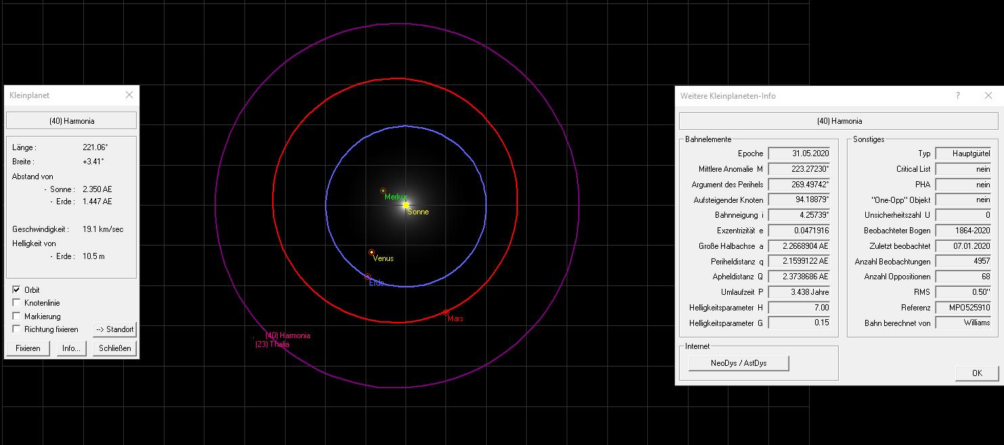This screenshot has height=445, width=1004.
Task: Select the Critical List value
Action: tap(963, 169)
